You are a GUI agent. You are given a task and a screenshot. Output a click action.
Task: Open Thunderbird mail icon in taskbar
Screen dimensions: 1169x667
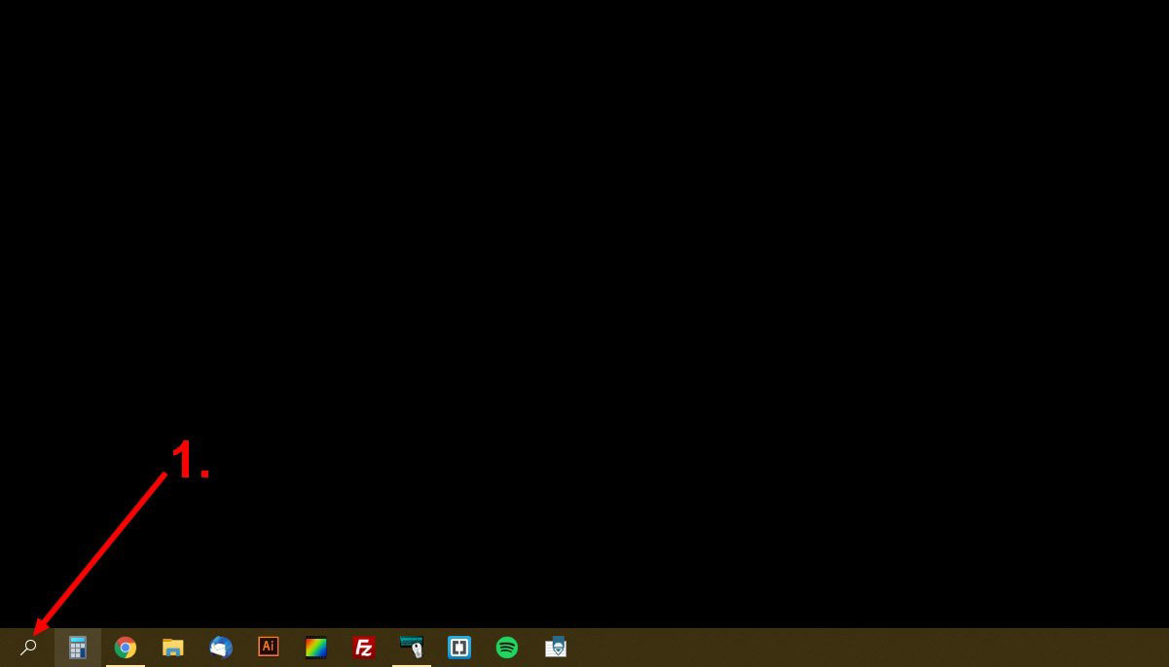(x=221, y=648)
